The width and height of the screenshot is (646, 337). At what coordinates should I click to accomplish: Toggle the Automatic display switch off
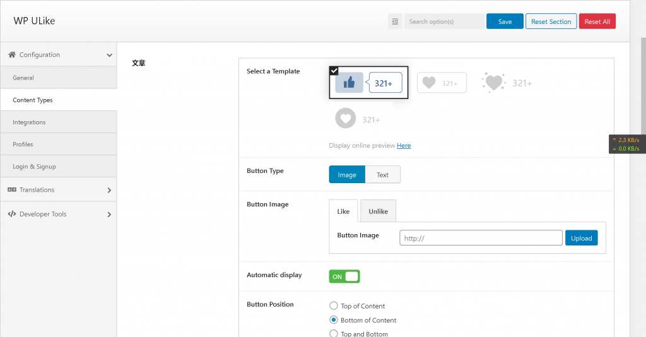click(x=344, y=276)
